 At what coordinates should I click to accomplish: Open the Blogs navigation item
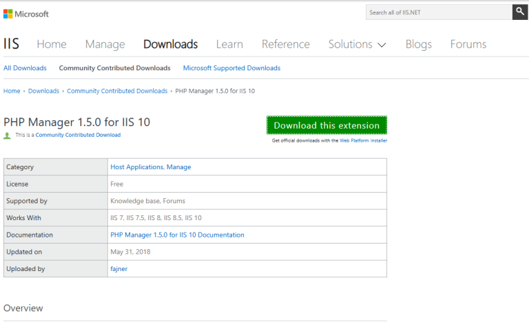tap(418, 44)
